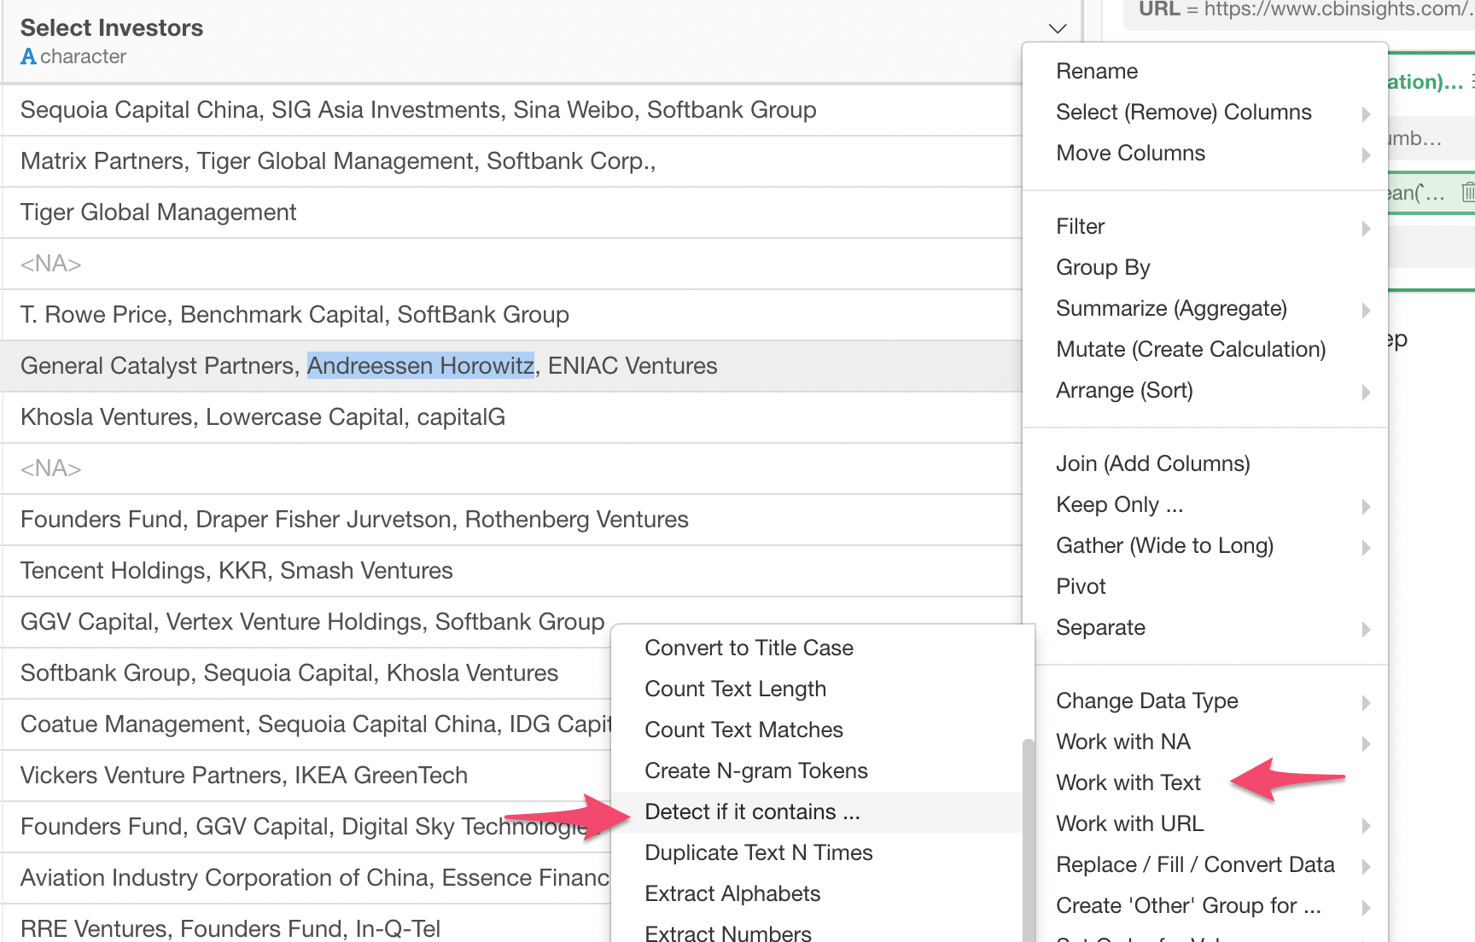Open Select (Remove) Columns submenu
Viewport: 1475px width, 942px height.
coord(1205,112)
